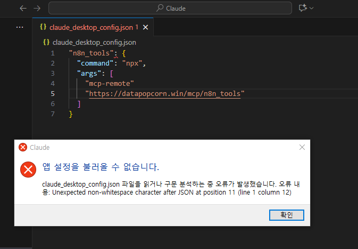Click the "args" key on line 3

(x=89, y=74)
